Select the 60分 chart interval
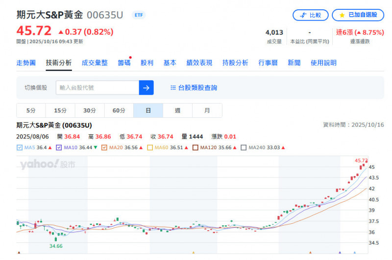Screen dimensions: 392x260 pyautogui.click(x=119, y=110)
